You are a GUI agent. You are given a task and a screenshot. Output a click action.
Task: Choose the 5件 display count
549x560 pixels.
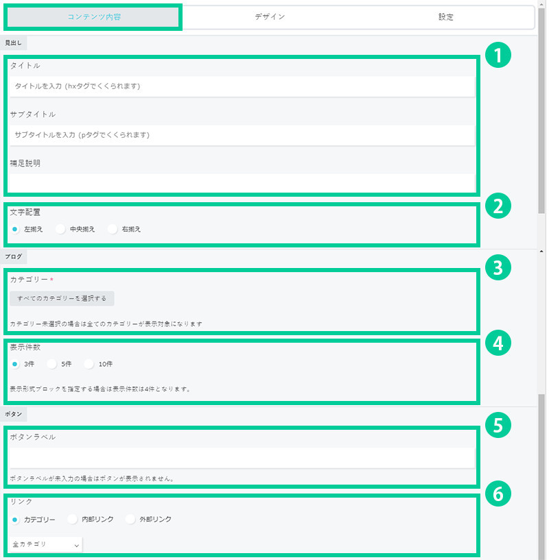pos(53,364)
